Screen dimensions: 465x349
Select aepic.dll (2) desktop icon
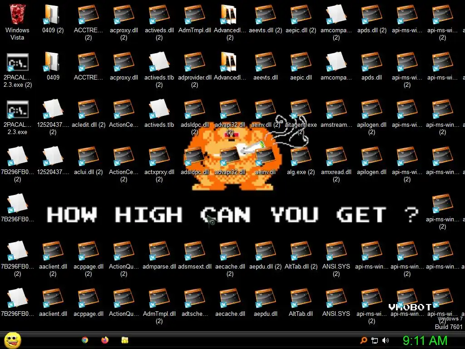click(301, 14)
